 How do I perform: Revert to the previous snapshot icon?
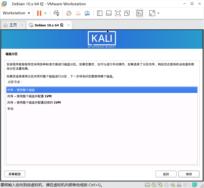78,13
